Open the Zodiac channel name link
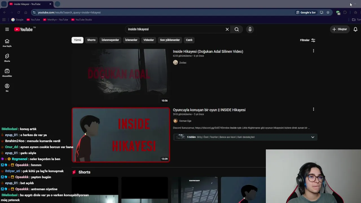The height and width of the screenshot is (203, 361). tap(183, 63)
